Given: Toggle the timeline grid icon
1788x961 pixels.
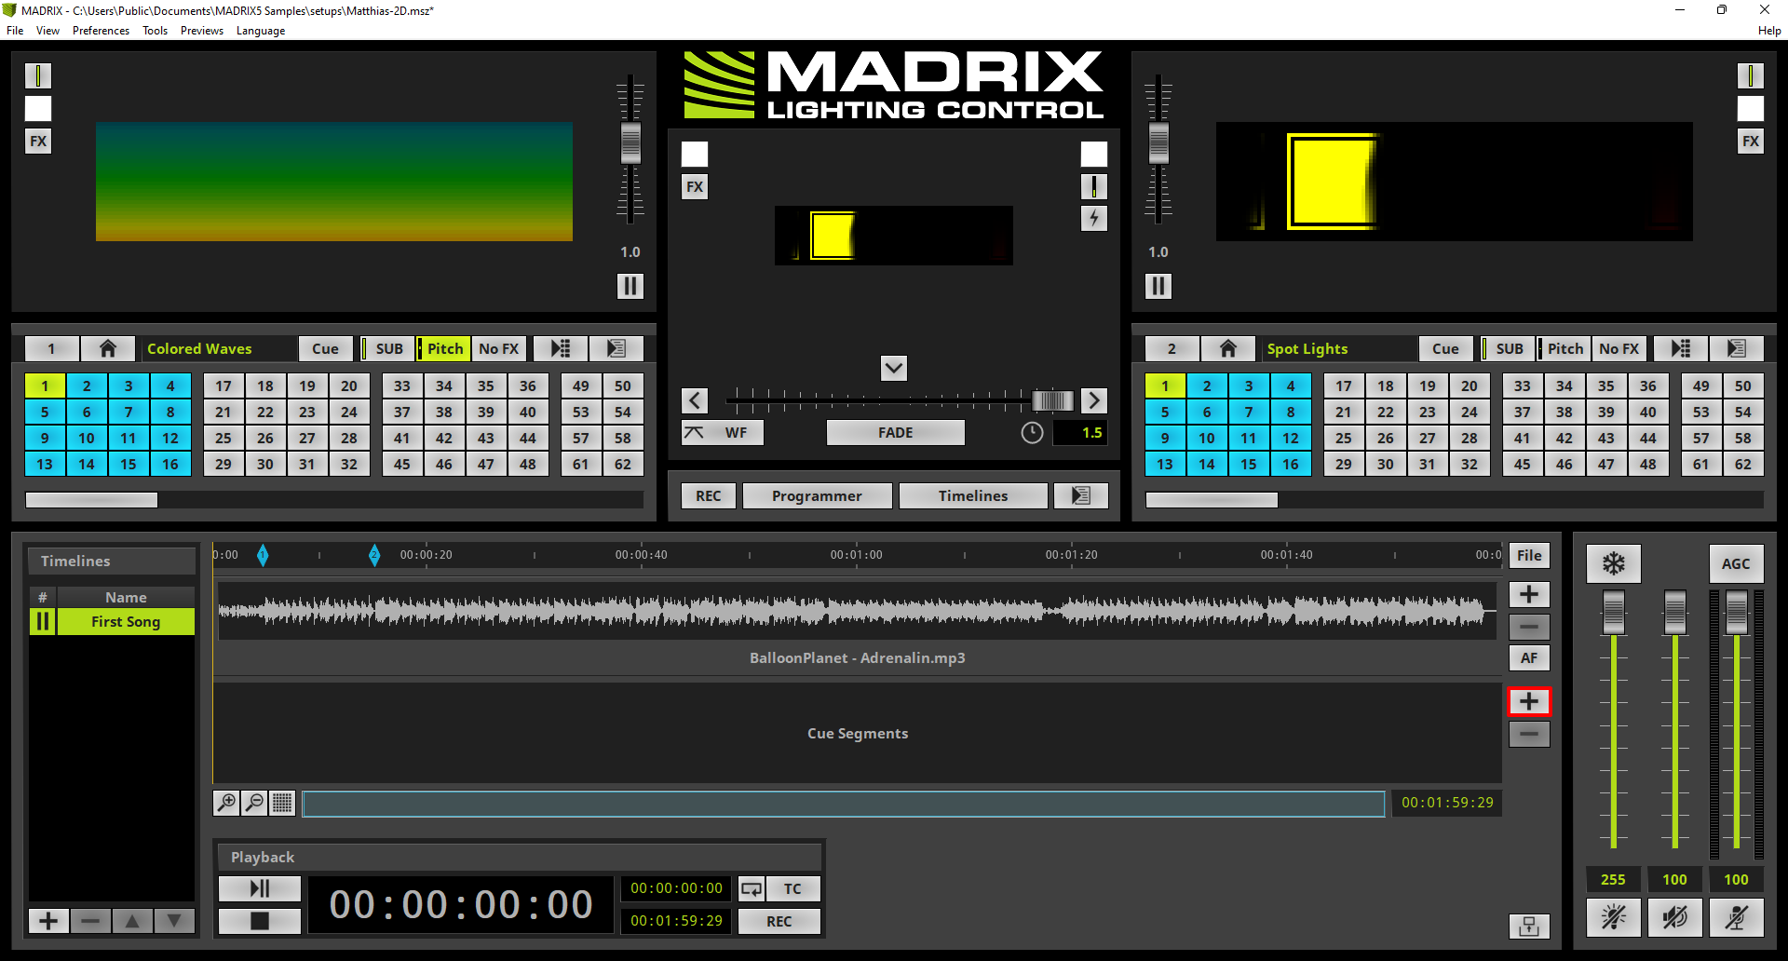Looking at the screenshot, I should (x=282, y=803).
